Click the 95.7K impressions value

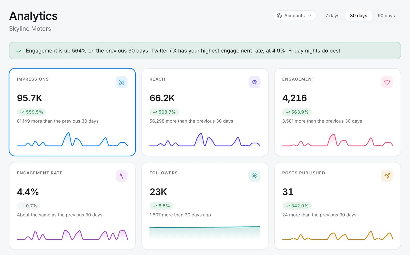pos(29,98)
